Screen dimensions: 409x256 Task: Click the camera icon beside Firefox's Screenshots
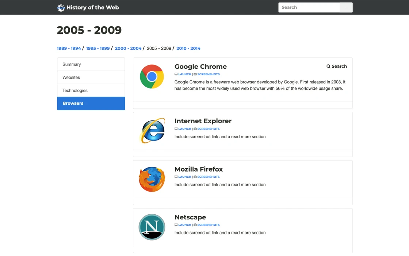[195, 177]
